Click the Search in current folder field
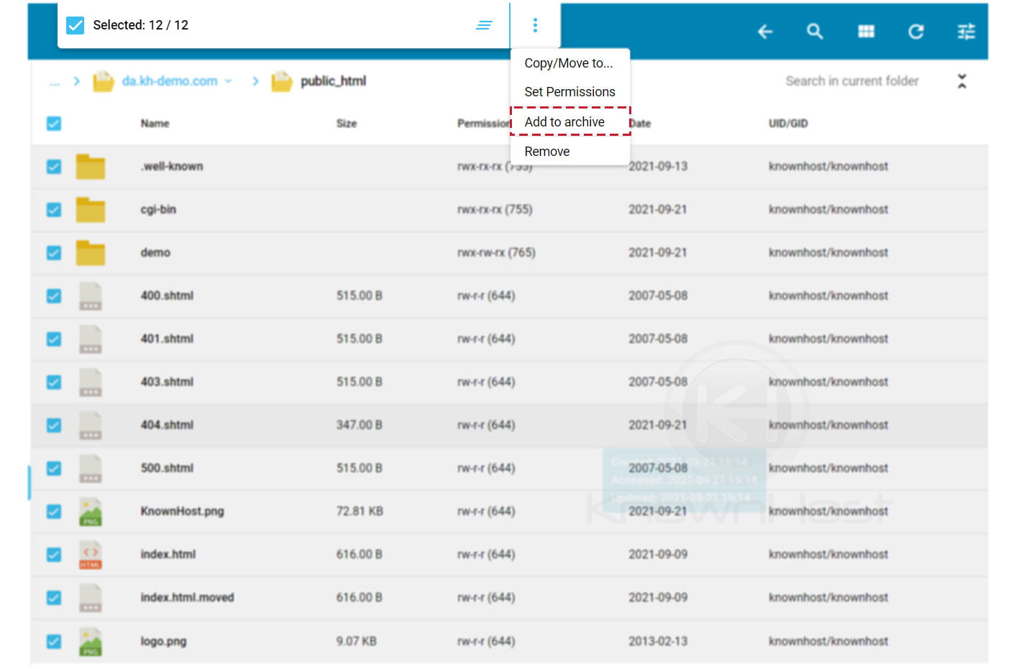The height and width of the screenshot is (669, 1016). click(852, 80)
